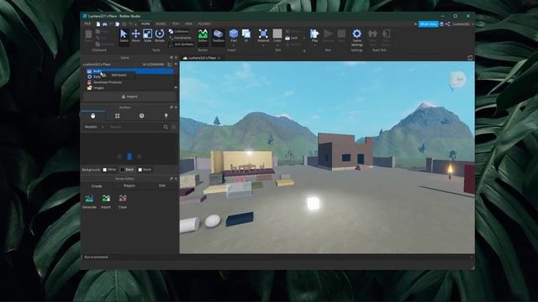Click new file icon in quick access bar
Screen dimensions: 538x302
tap(98, 24)
